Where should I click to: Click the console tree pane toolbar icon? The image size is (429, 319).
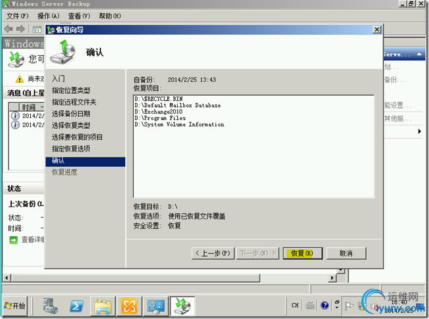click(x=37, y=29)
